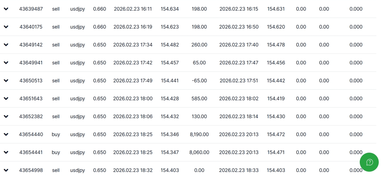
Task: Expand the last row 43654998
Action: 6,170
